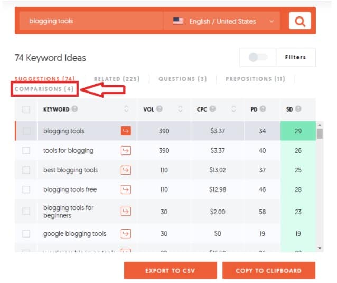The height and width of the screenshot is (283, 337).
Task: Click help icon next to SD header
Action: (298, 109)
